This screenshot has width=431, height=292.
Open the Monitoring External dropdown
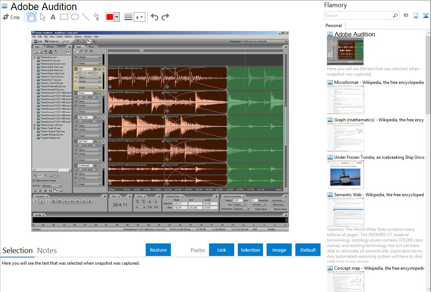point(241,209)
